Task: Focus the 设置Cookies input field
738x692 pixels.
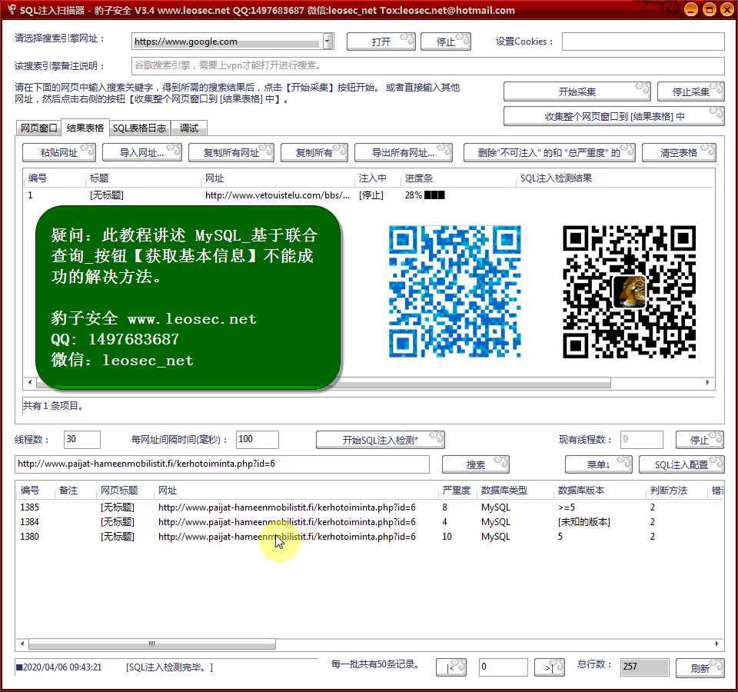Action: tap(643, 42)
